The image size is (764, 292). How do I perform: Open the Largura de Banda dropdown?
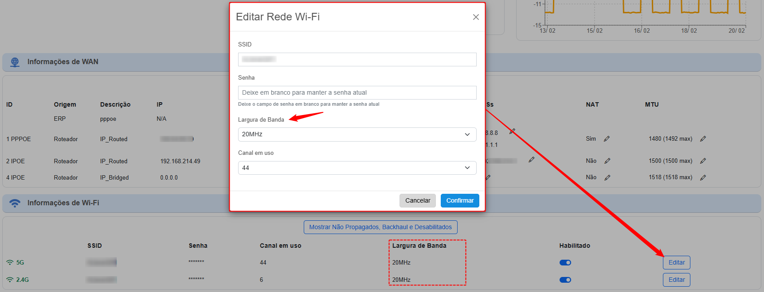pos(357,134)
